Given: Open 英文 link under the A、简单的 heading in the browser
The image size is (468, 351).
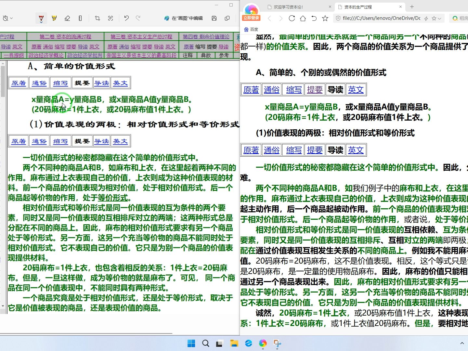Looking at the screenshot, I should pyautogui.click(x=356, y=90).
